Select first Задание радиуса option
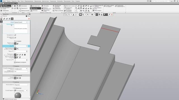Viewport: 179px width, 100px height. click(15, 49)
